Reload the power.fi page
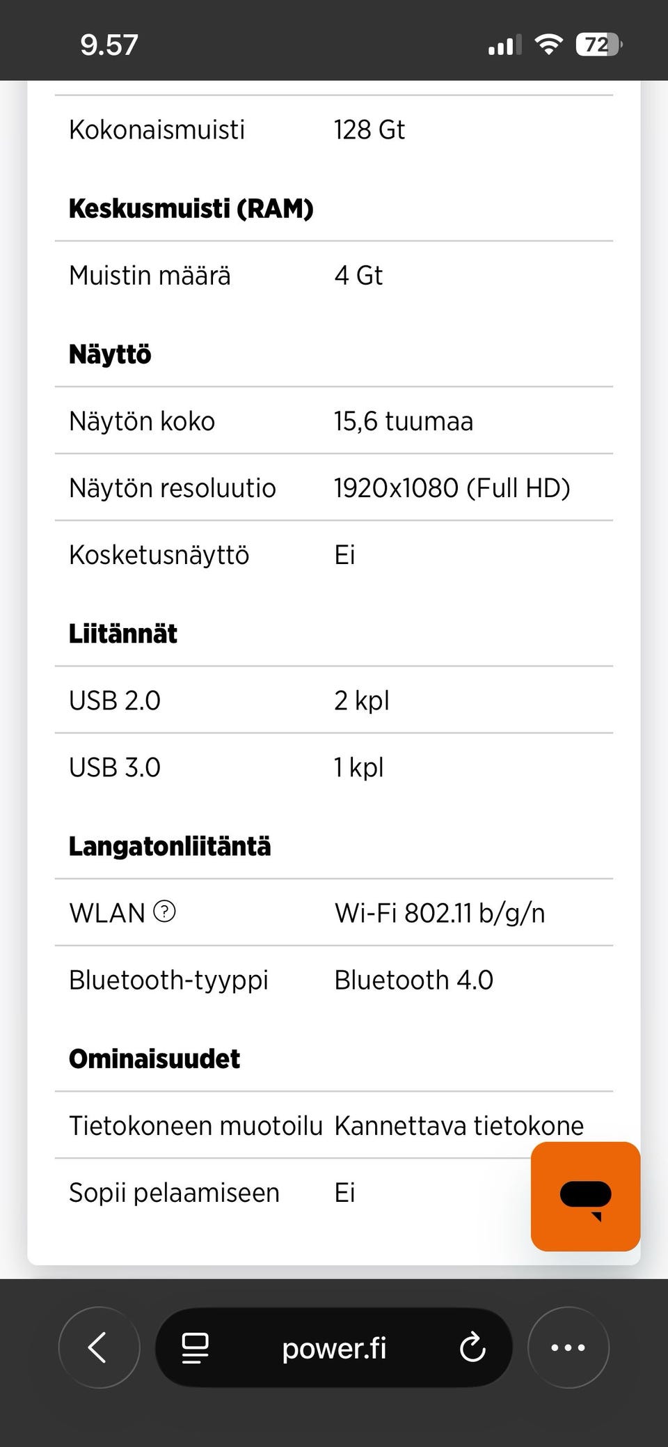Viewport: 668px width, 1447px height. click(472, 1347)
